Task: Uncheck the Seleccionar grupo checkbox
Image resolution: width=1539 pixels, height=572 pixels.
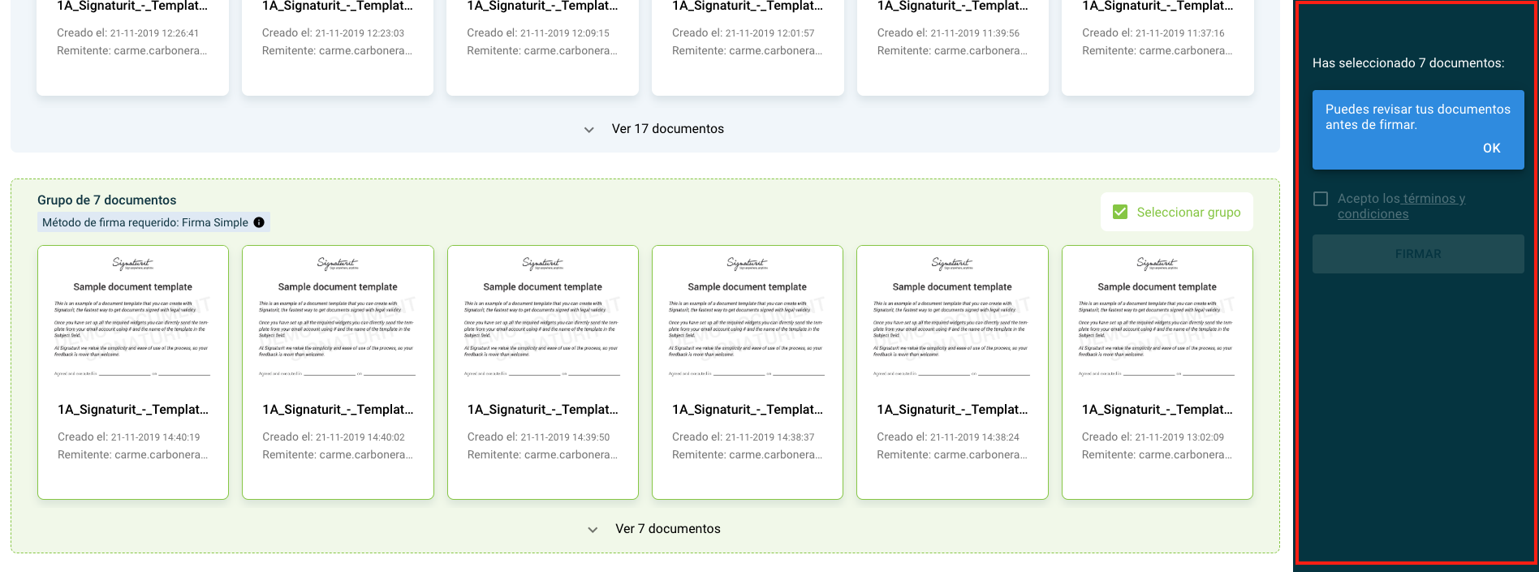Action: 1120,212
